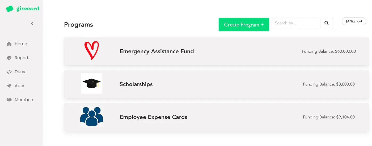Go to the Docs menu item

[x=20, y=72]
